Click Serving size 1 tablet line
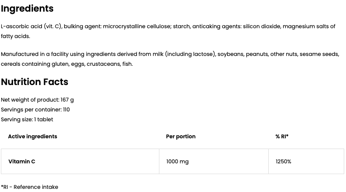This screenshot has height=192, width=346. point(27,119)
